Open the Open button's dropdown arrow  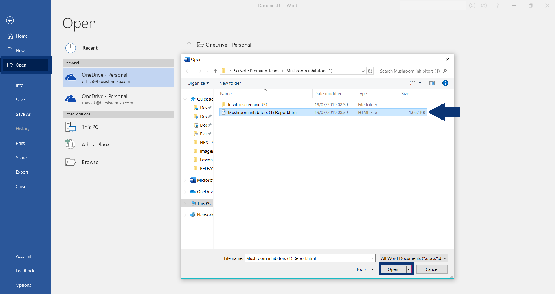pos(409,269)
